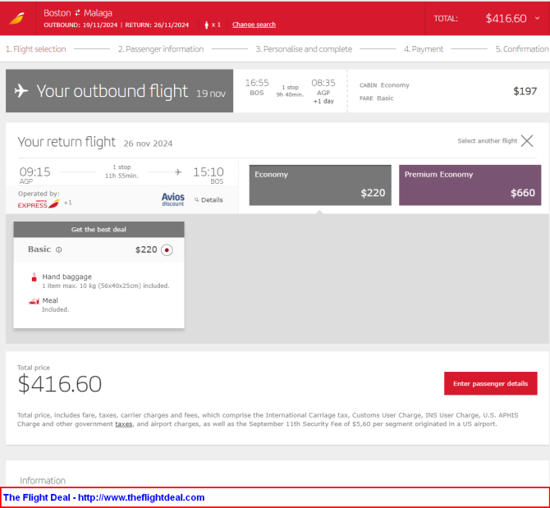
Task: Click the info icon next to Basic
Action: (59, 249)
